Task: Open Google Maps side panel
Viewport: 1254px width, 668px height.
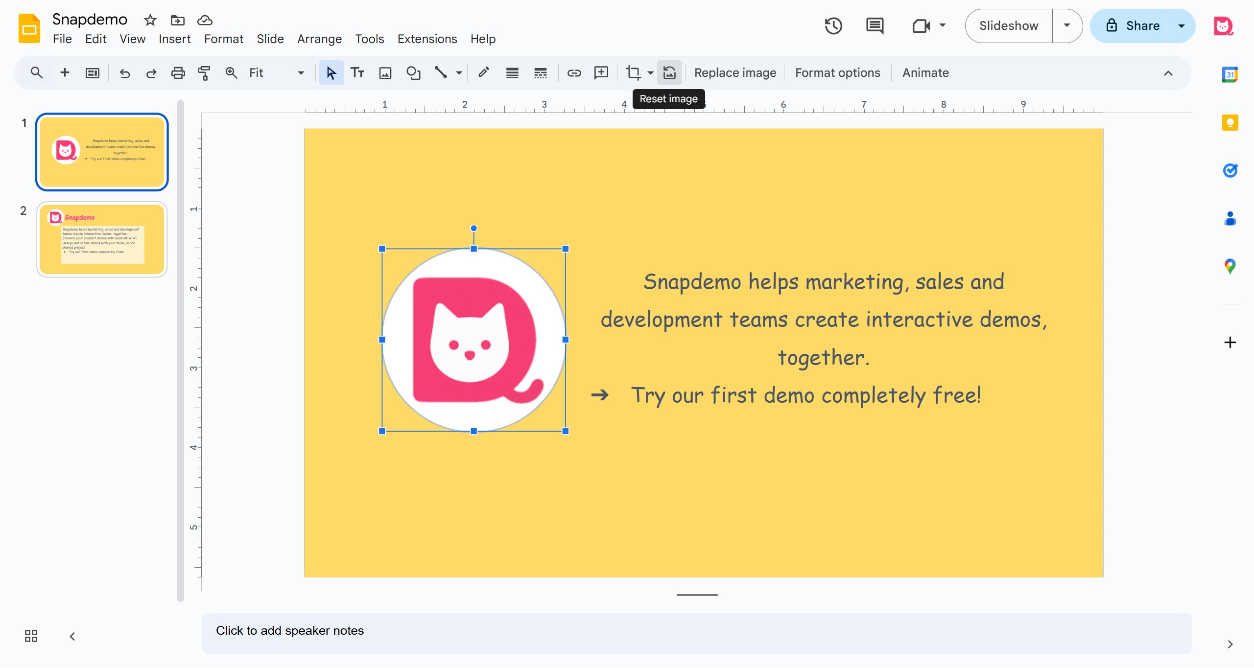Action: (x=1230, y=266)
